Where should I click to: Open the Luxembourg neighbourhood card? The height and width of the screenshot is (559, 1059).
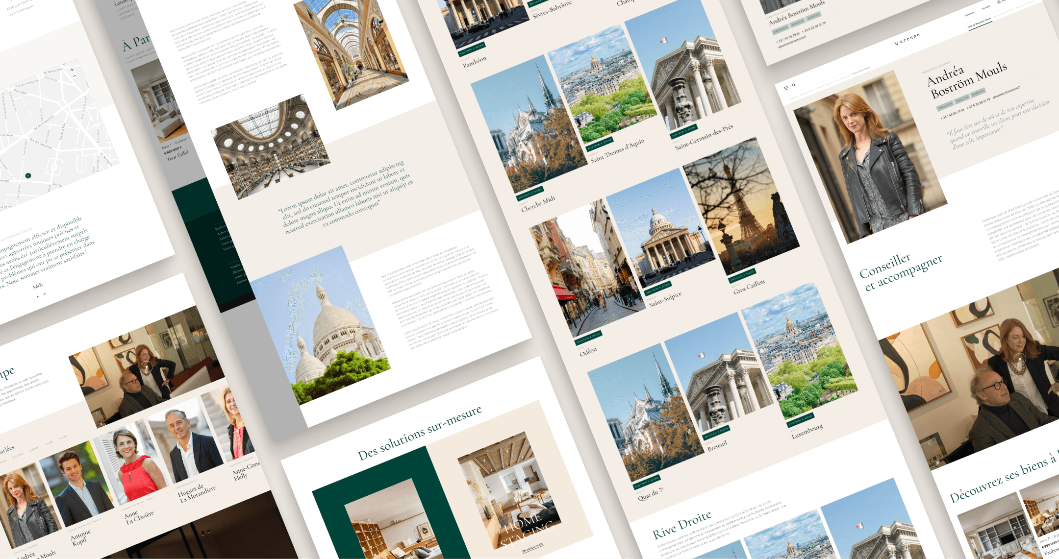(799, 359)
